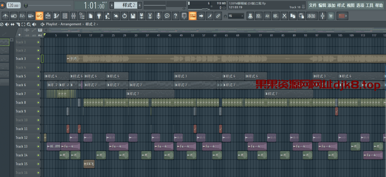Open the piano roll view

tap(56, 16)
